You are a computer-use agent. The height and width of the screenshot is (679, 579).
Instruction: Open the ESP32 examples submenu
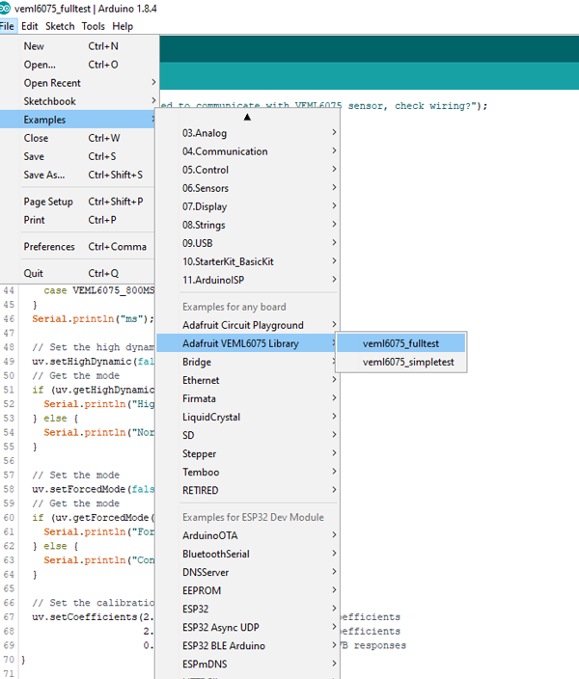[247, 610]
